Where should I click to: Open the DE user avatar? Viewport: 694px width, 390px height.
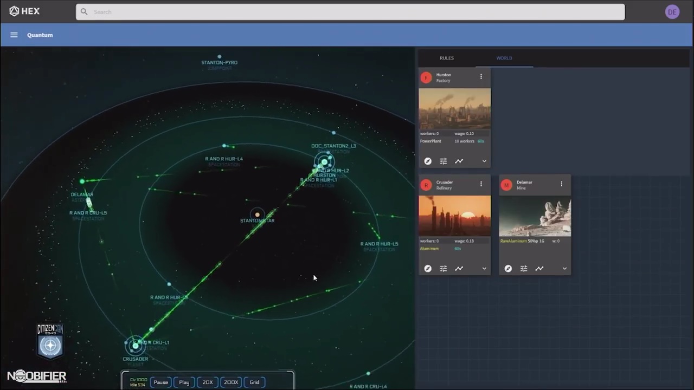point(672,12)
